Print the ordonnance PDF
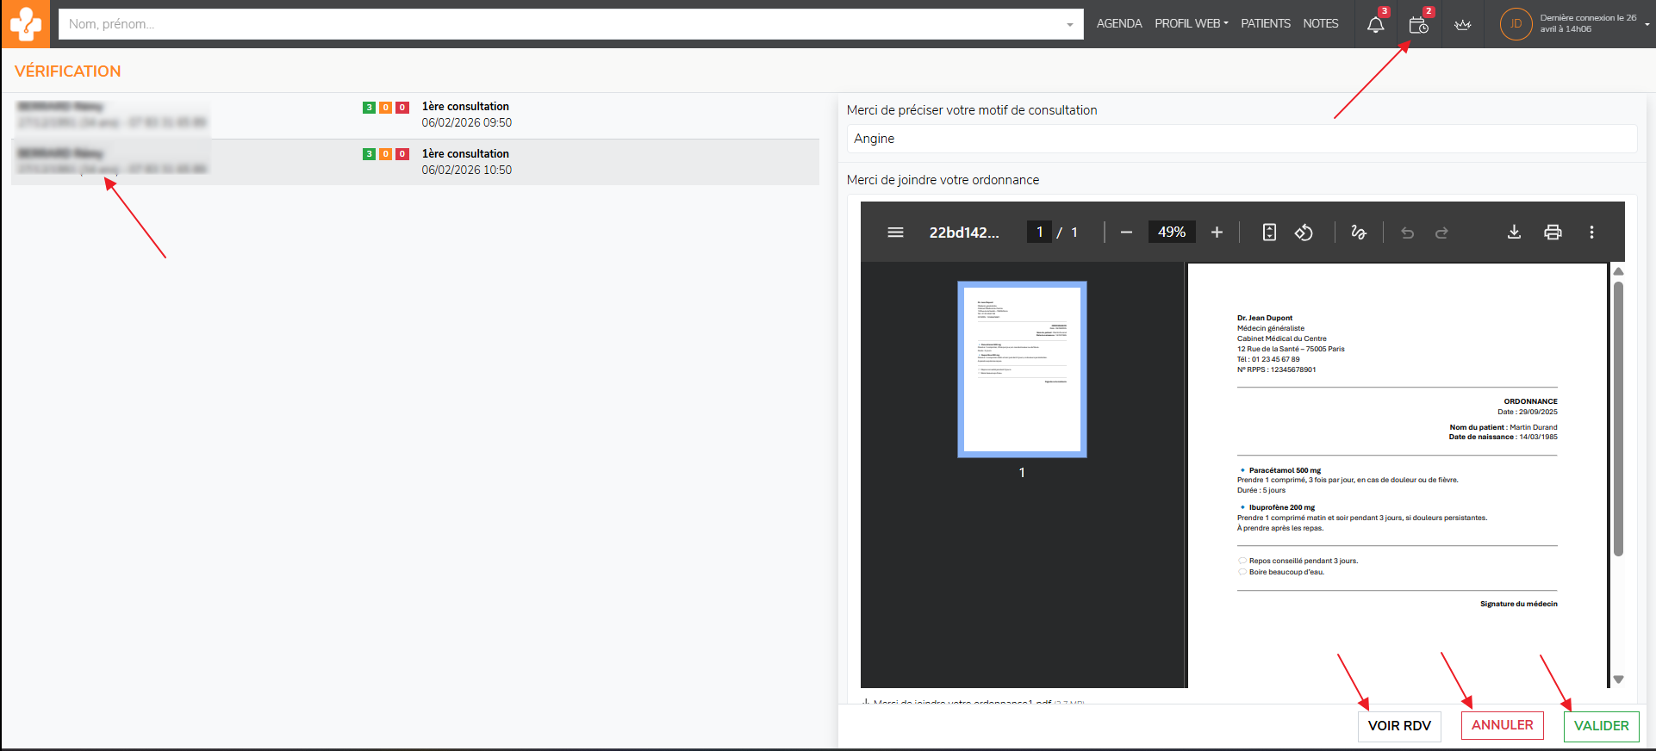This screenshot has height=751, width=1656. pos(1553,233)
